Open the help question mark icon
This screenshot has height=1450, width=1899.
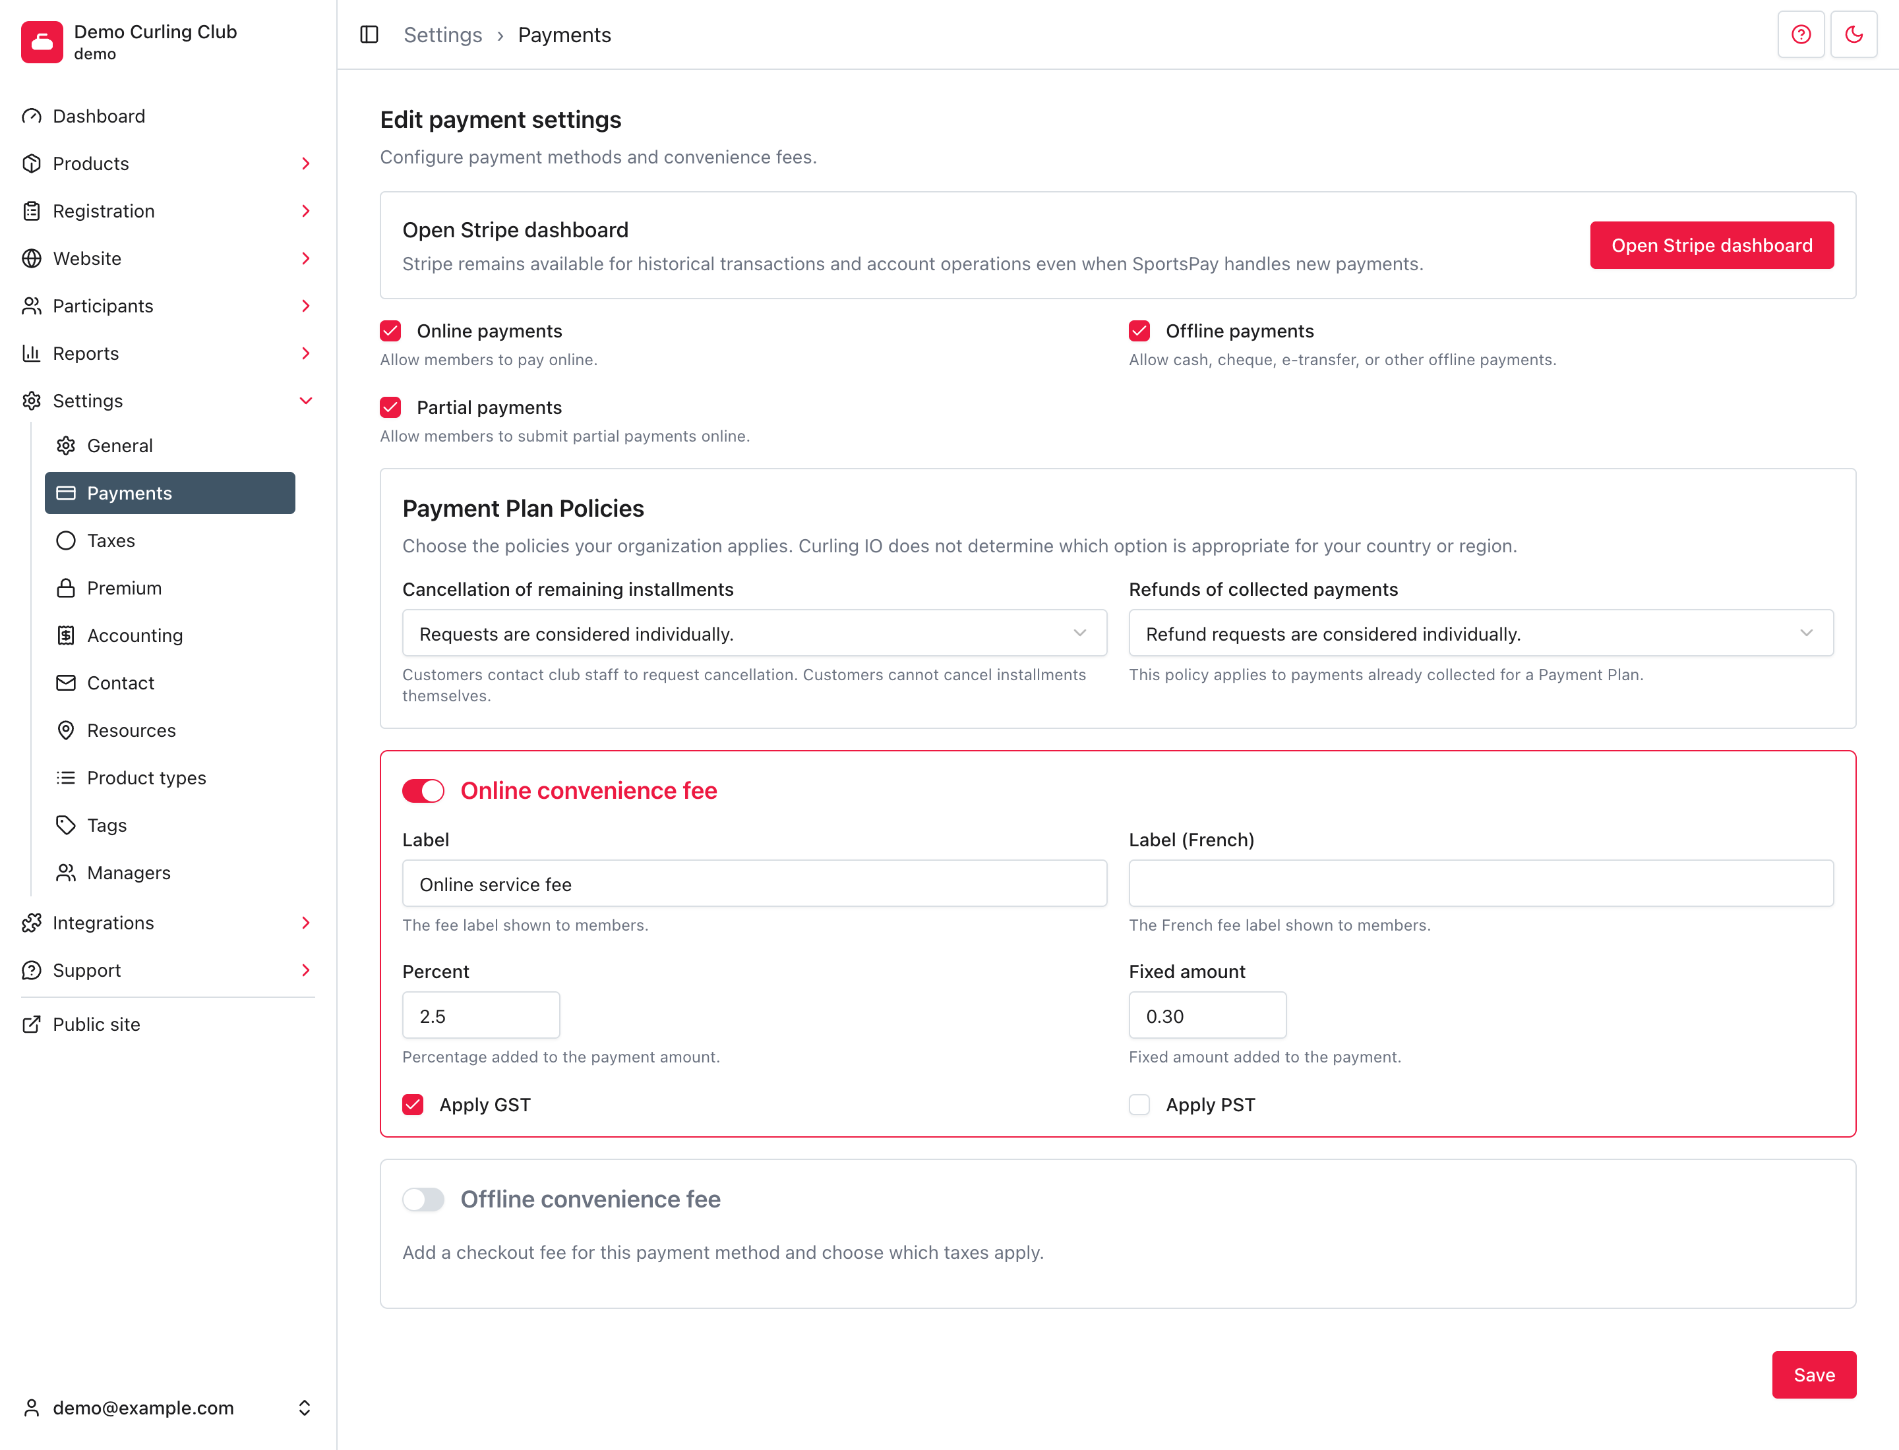1801,34
